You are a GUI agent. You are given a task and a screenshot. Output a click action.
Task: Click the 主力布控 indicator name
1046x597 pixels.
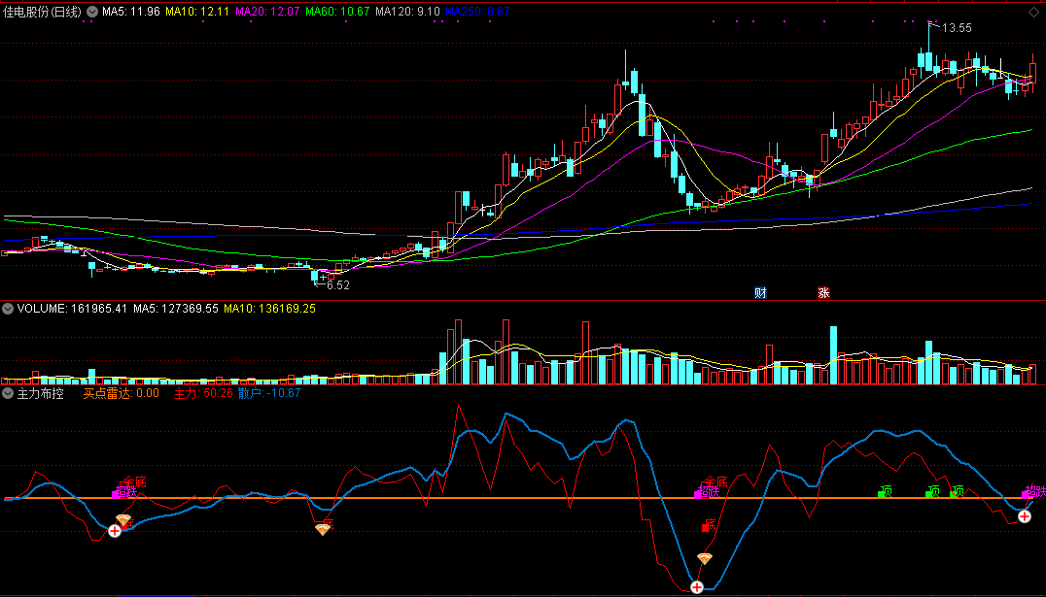click(40, 393)
